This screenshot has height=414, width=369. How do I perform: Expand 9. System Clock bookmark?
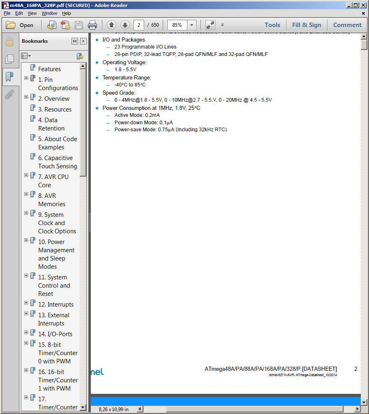(26, 213)
